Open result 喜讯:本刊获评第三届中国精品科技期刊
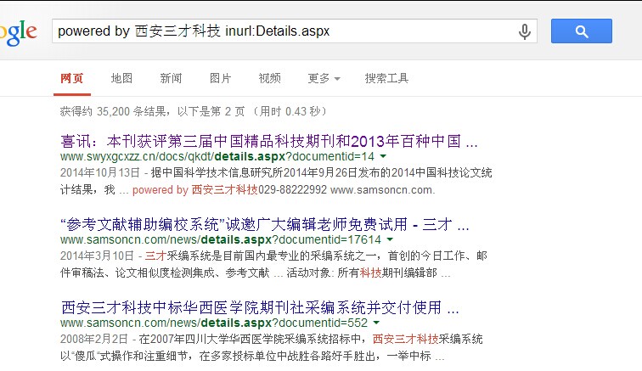The height and width of the screenshot is (371, 642). (269, 141)
